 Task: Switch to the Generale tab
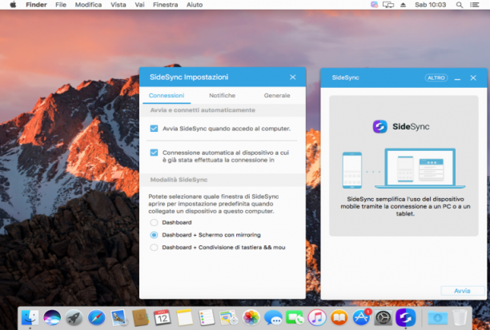277,95
